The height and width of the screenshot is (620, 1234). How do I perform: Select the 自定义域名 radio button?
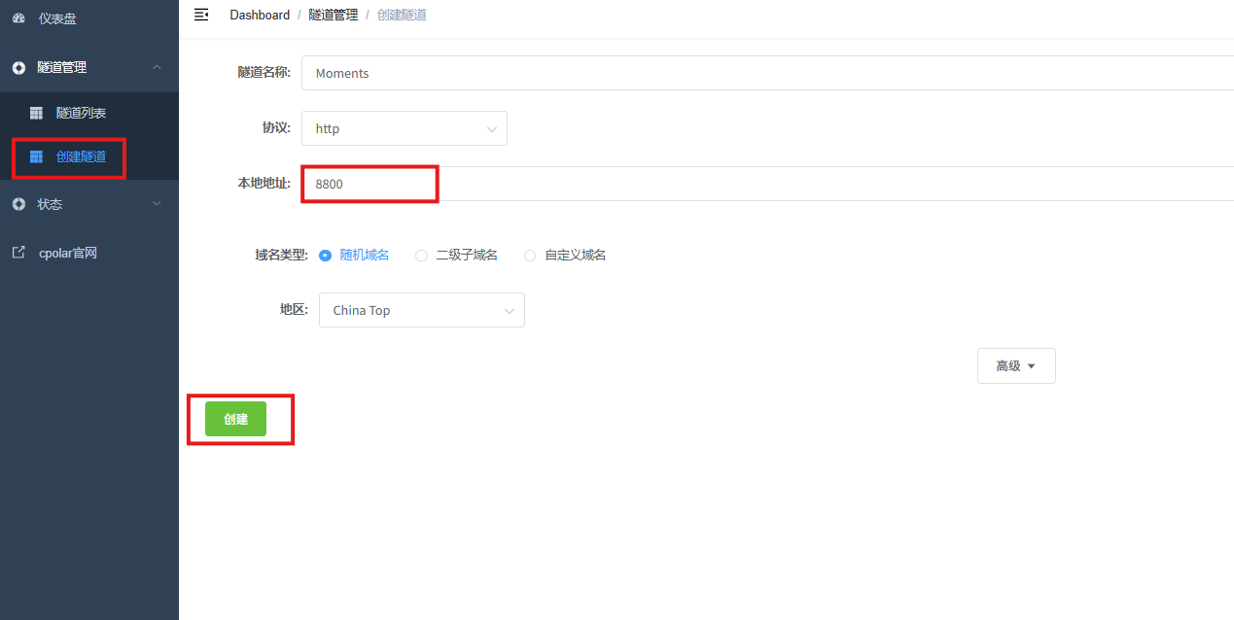pyautogui.click(x=530, y=256)
